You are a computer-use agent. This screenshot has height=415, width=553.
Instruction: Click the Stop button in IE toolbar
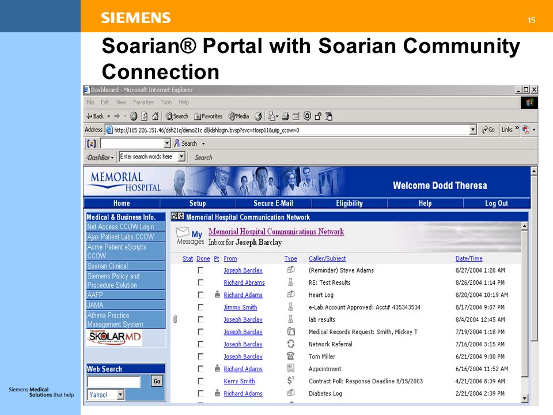pos(134,116)
